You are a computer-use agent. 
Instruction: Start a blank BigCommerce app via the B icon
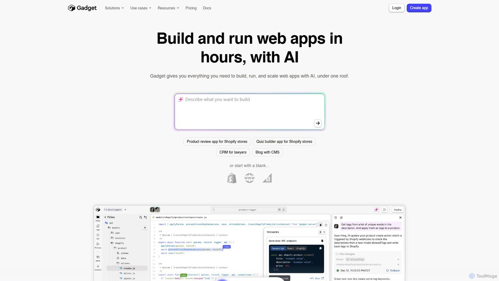click(x=267, y=178)
